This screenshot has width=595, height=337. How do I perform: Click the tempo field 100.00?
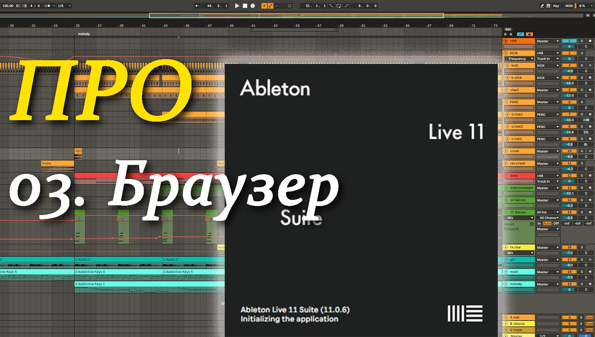tap(8, 6)
